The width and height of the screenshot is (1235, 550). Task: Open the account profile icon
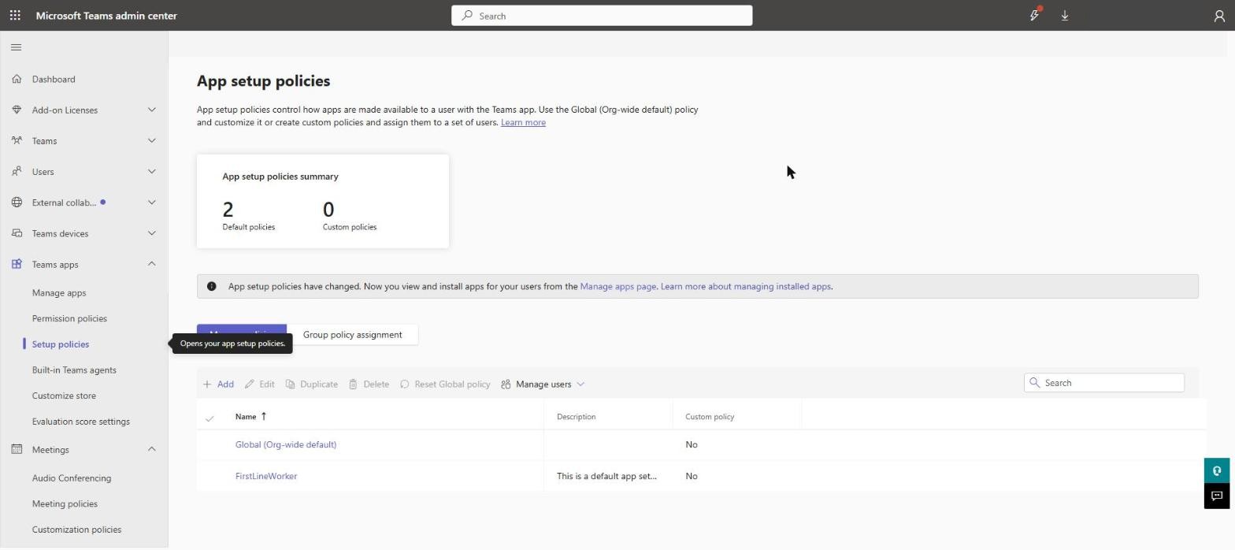(1219, 16)
